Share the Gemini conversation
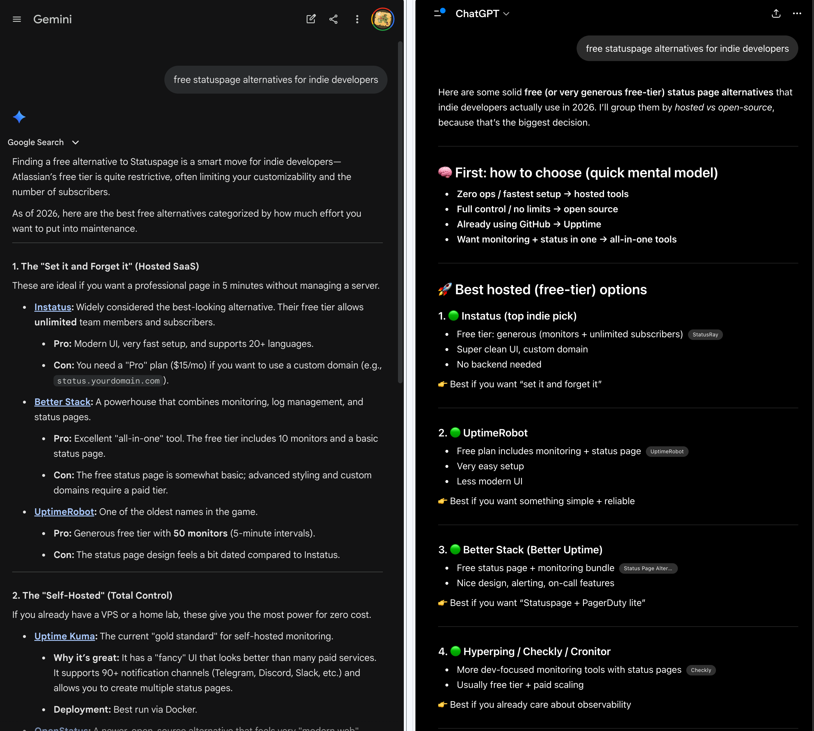814x731 pixels. tap(333, 19)
